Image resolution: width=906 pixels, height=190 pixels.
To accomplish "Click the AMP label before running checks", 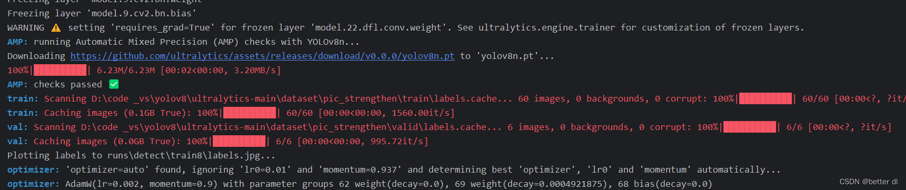I will (17, 42).
